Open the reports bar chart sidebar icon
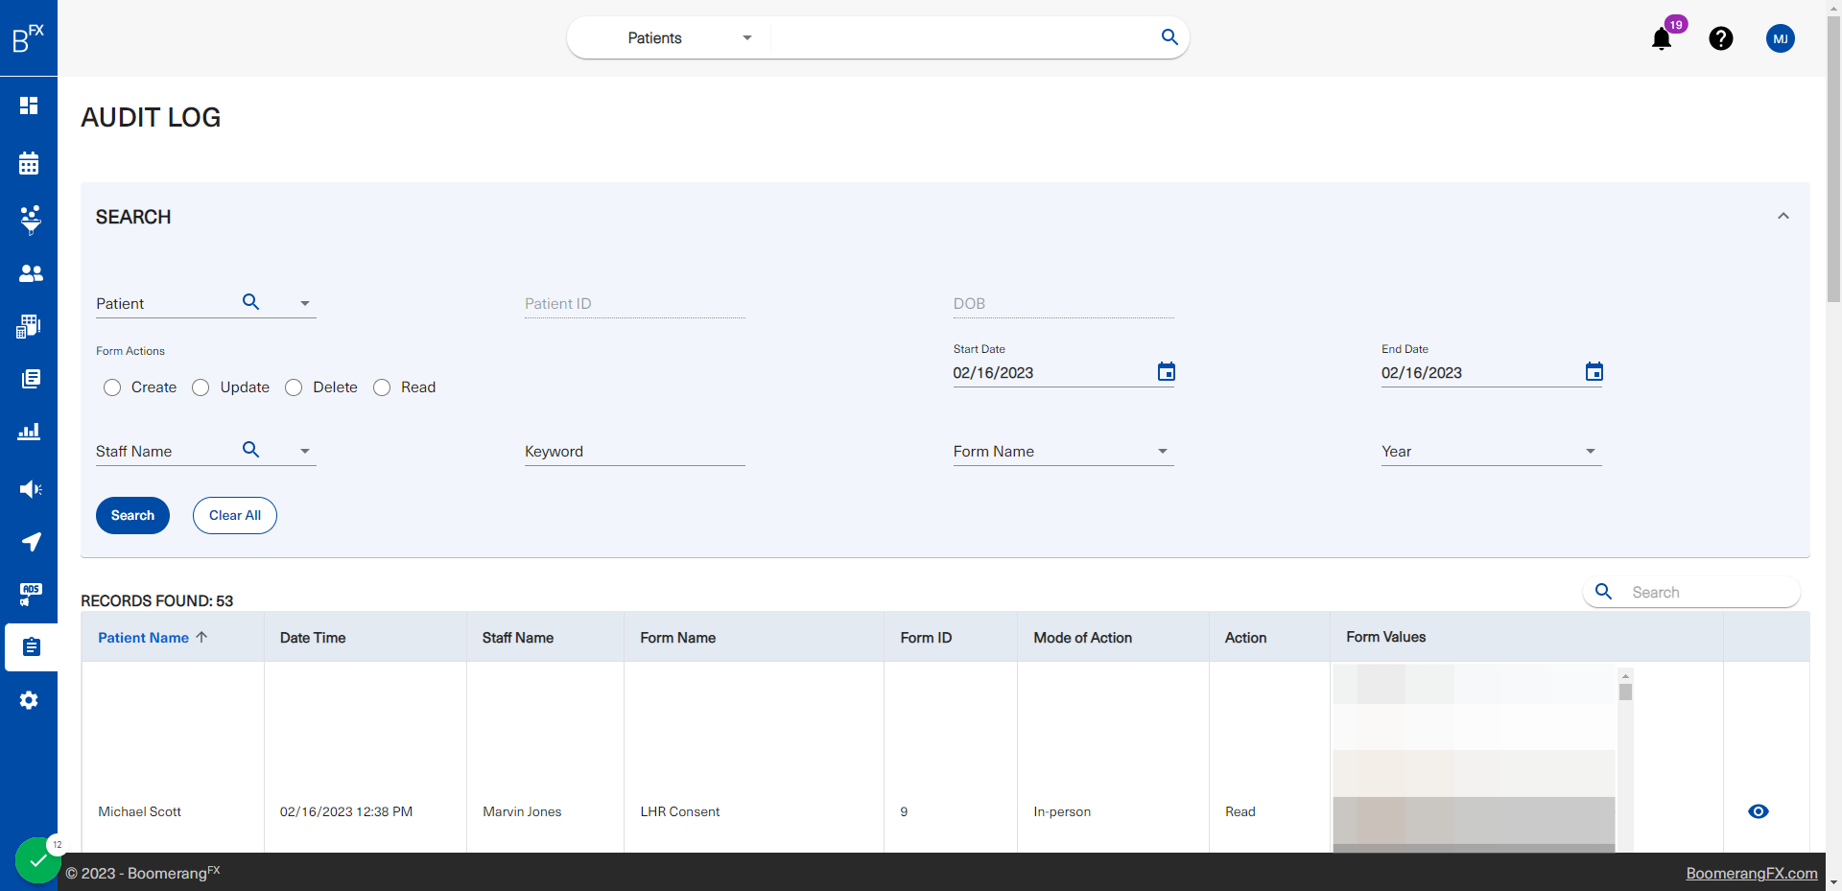This screenshot has height=891, width=1842. [x=29, y=432]
